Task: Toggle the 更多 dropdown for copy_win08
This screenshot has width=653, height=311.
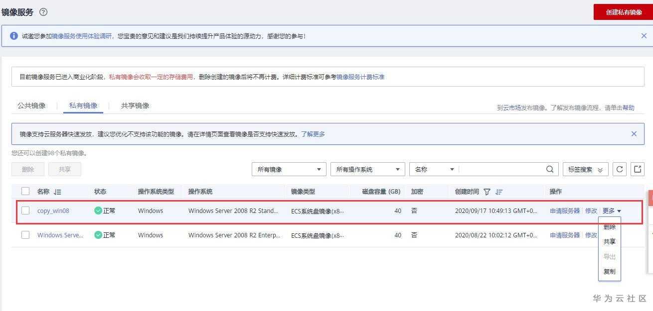Action: point(612,211)
